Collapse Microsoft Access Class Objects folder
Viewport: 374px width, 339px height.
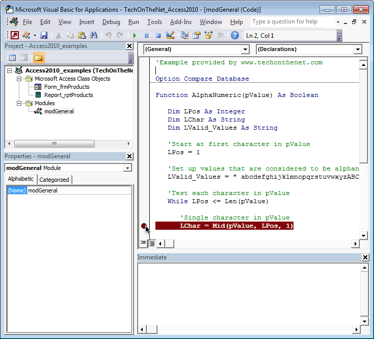[x=19, y=79]
